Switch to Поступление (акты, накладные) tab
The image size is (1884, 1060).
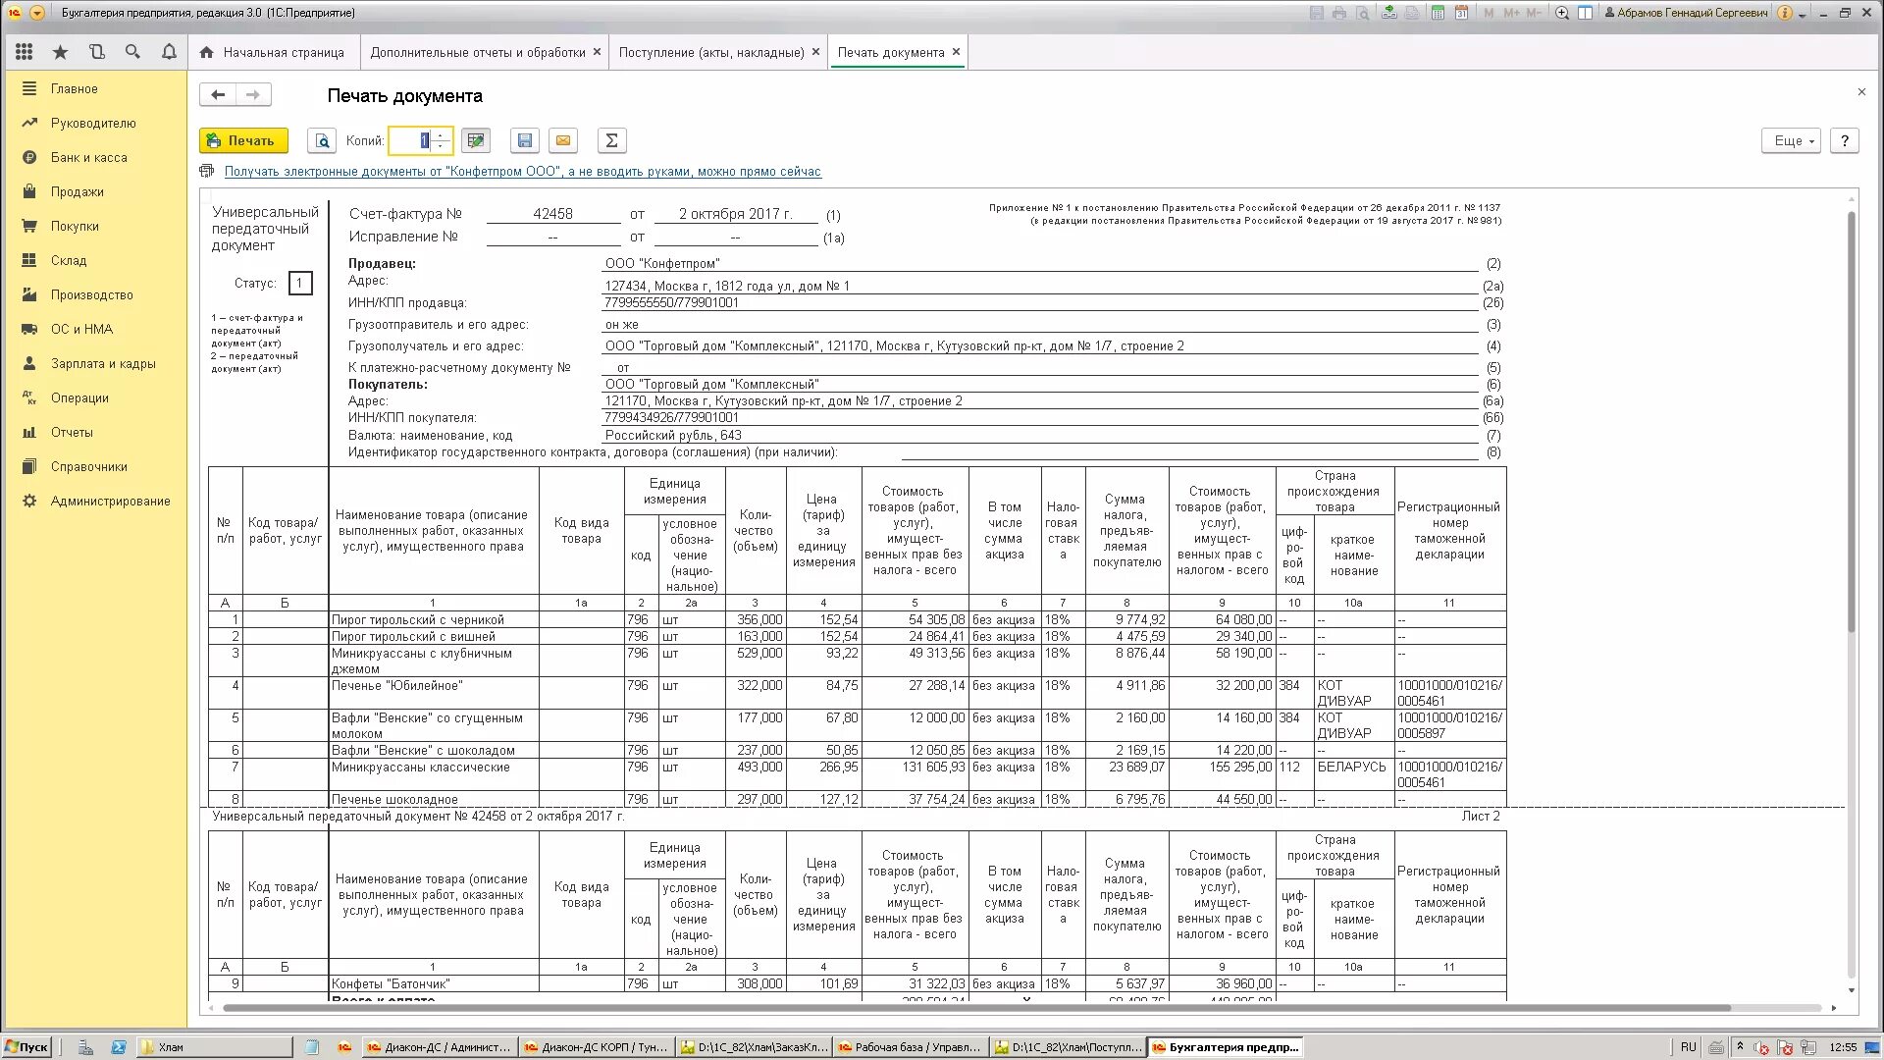click(710, 52)
